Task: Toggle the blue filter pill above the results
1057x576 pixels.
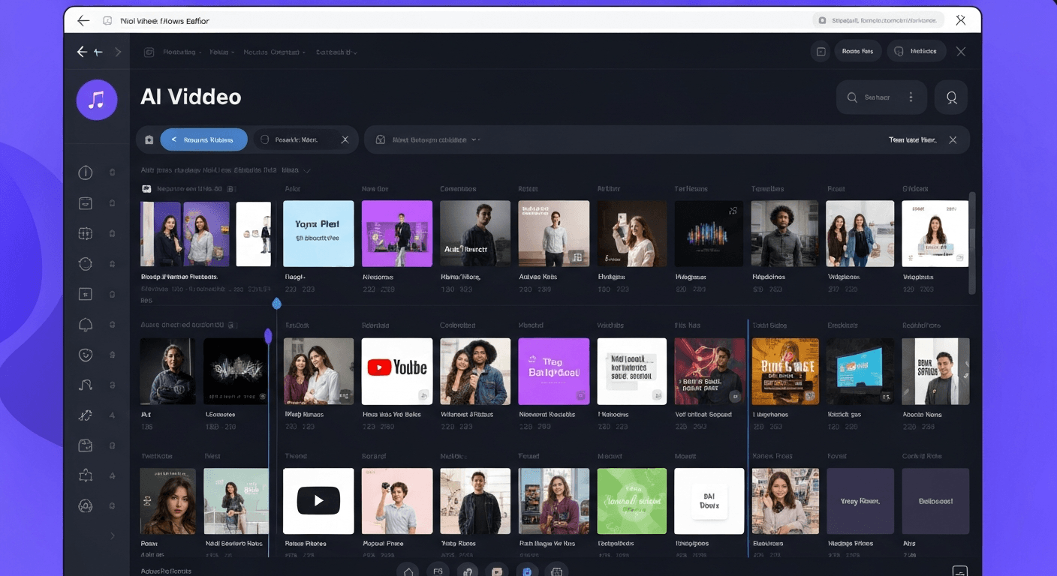Action: point(203,139)
